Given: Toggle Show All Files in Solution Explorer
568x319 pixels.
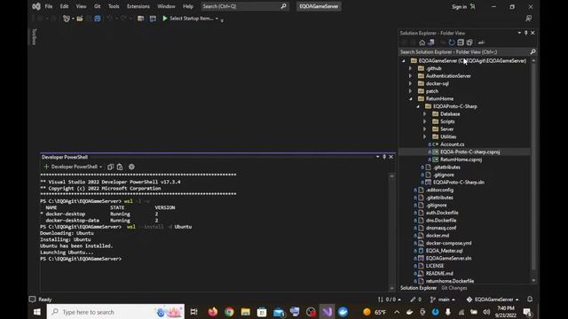Looking at the screenshot, I should [469, 43].
